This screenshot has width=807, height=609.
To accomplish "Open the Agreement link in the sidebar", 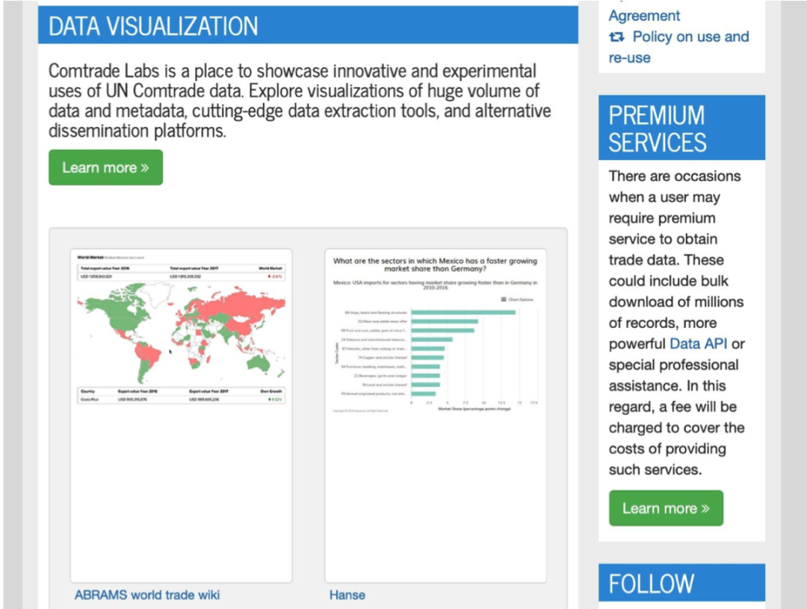I will coord(644,16).
